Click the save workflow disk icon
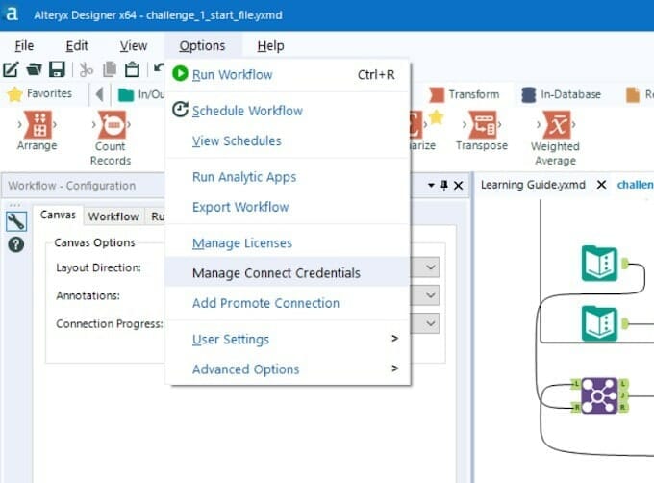The width and height of the screenshot is (654, 483). coord(57,69)
